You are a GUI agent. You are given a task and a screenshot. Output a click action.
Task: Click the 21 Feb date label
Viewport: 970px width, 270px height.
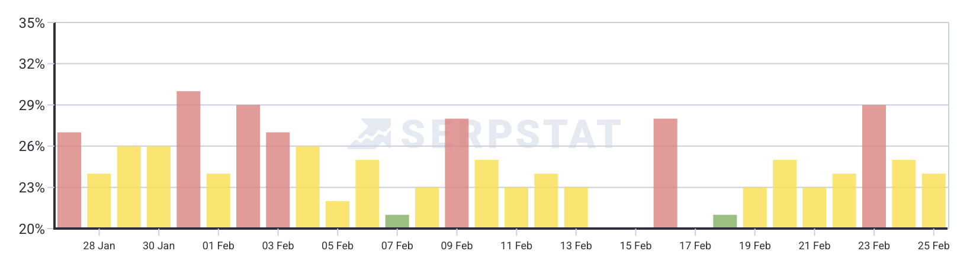pos(814,246)
